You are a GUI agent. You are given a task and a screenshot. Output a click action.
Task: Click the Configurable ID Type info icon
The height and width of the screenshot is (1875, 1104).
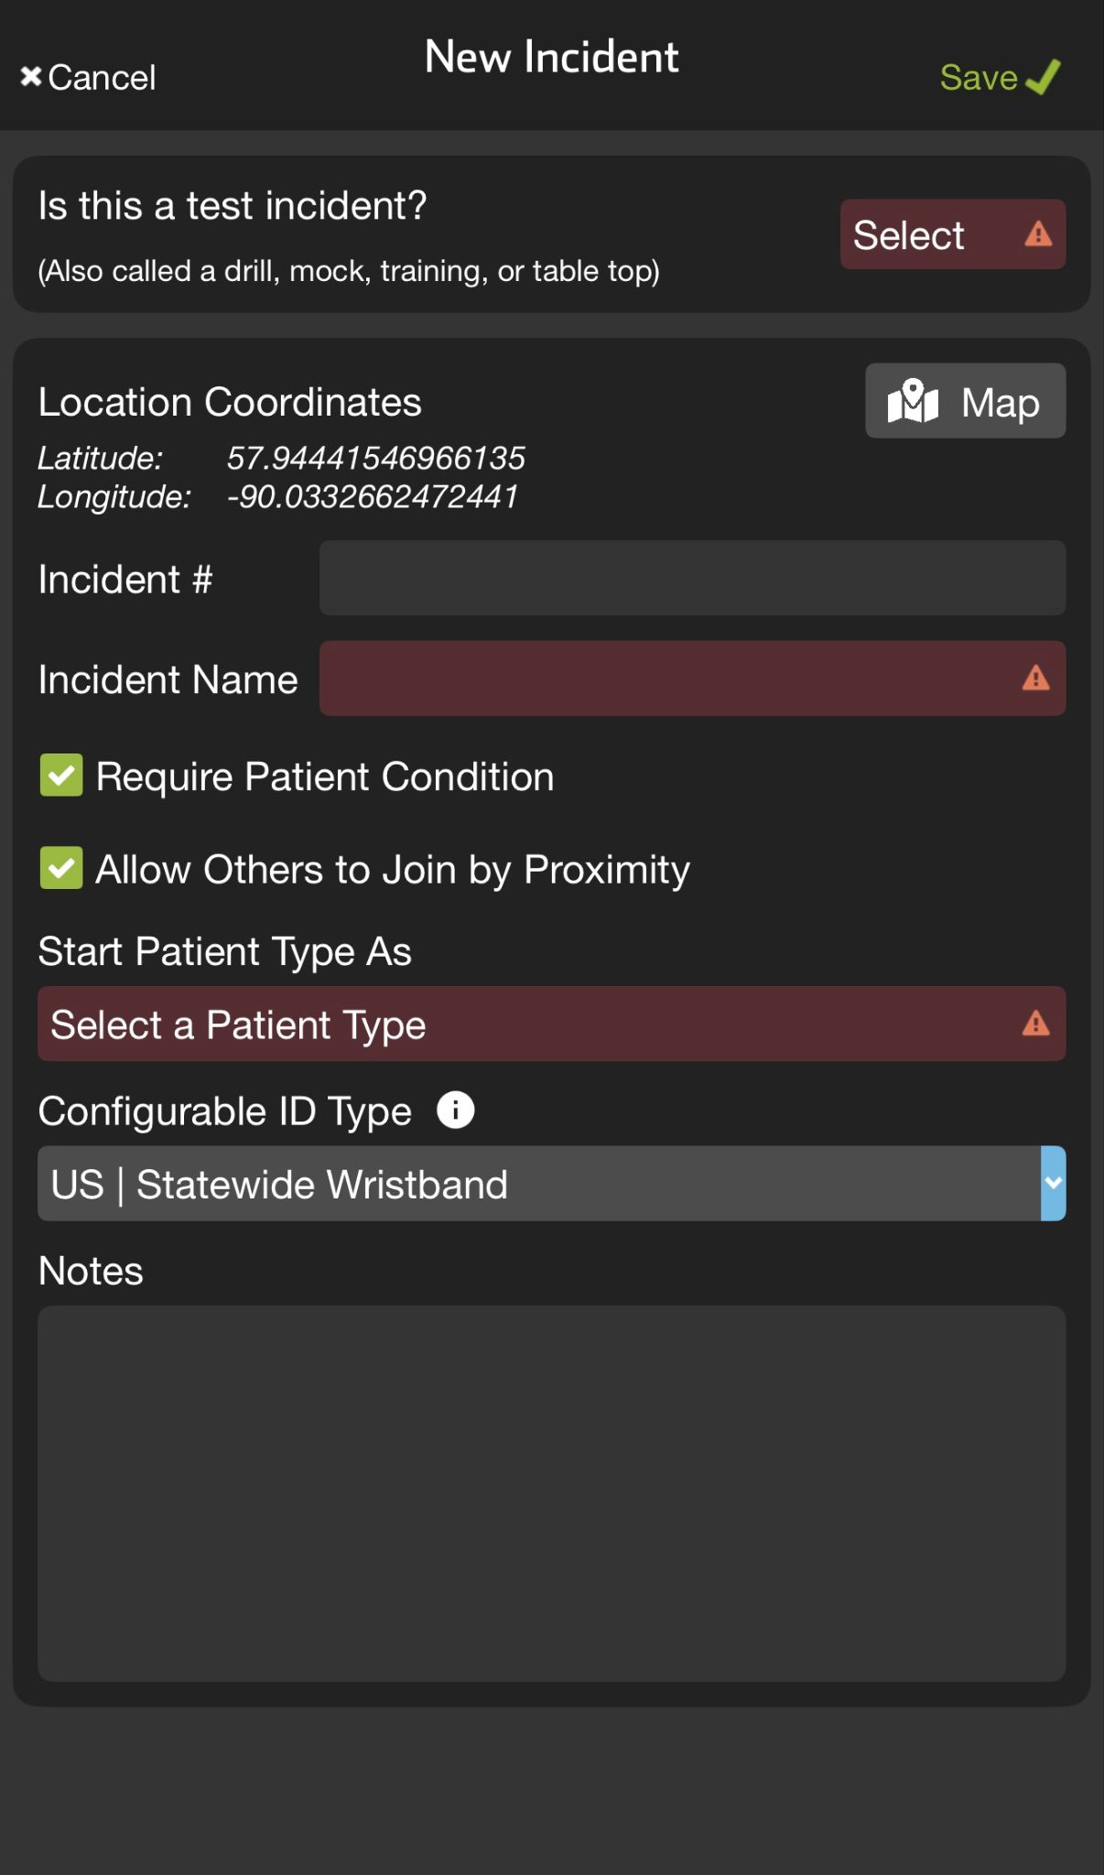tap(455, 1111)
